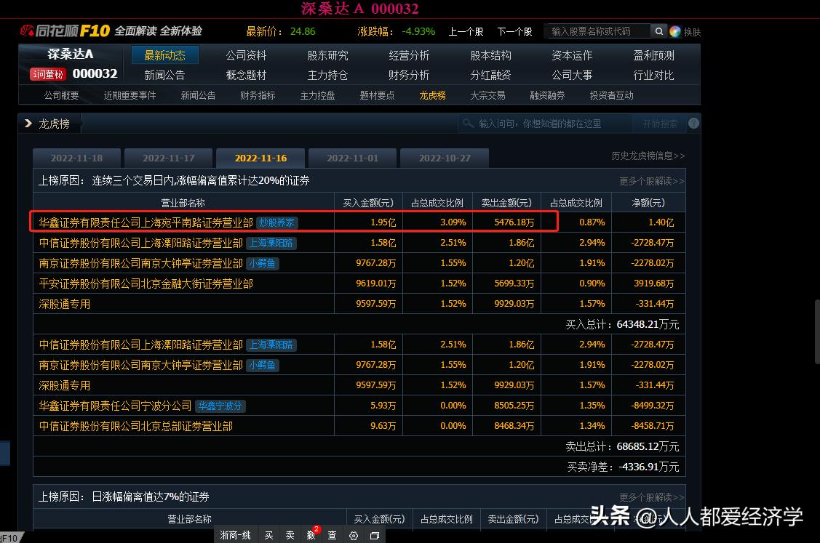
Task: Select the 2022-11-18 date tab
Action: (76, 158)
